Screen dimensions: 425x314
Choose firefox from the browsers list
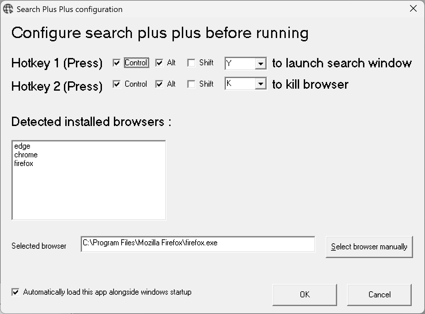24,164
